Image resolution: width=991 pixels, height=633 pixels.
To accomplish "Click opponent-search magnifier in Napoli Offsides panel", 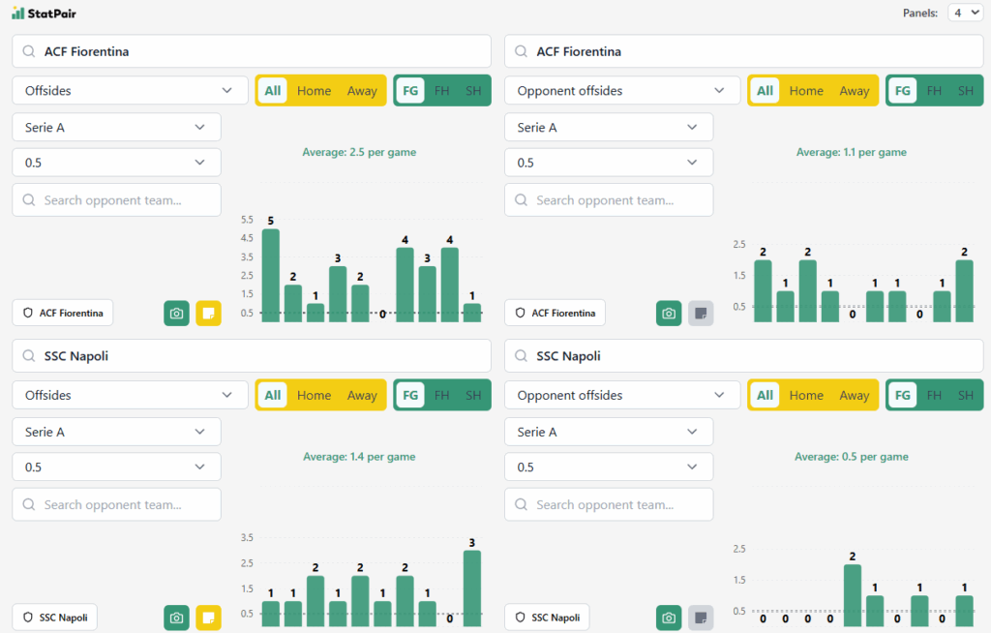I will pyautogui.click(x=28, y=504).
